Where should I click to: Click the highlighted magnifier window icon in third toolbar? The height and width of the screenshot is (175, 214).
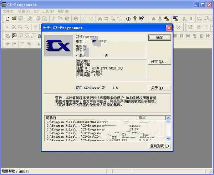(14, 36)
